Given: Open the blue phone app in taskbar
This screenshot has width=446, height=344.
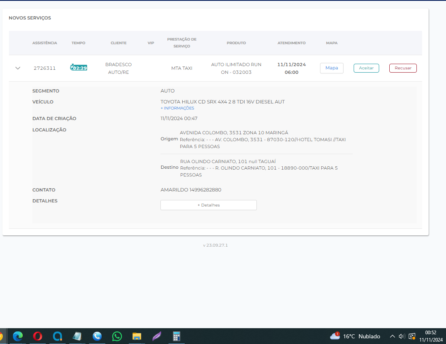Looking at the screenshot, I should point(97,336).
